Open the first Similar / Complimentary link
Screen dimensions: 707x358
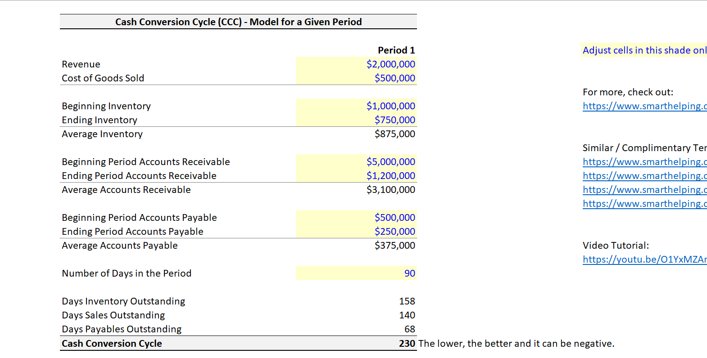pos(644,162)
